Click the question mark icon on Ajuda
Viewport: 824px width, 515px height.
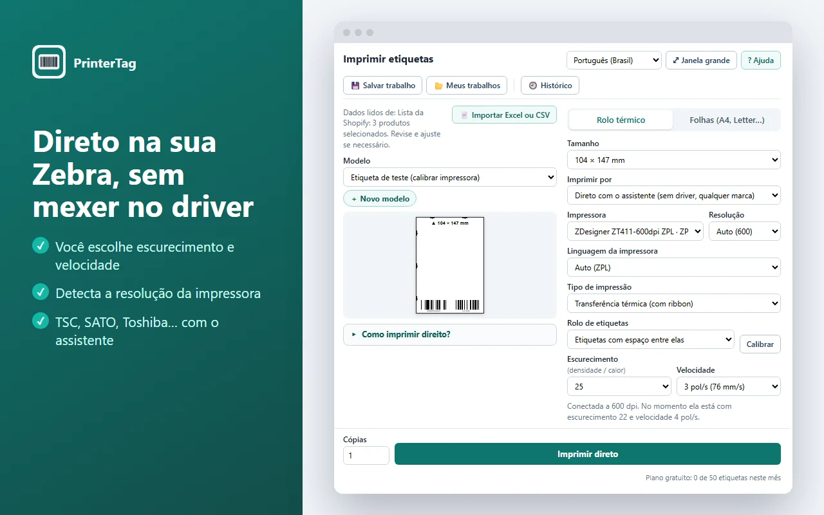click(x=749, y=61)
